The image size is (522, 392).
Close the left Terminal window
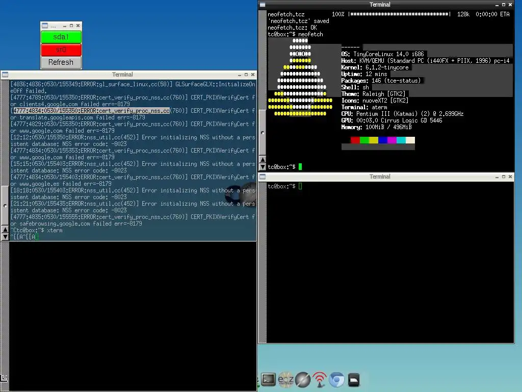[x=253, y=75]
